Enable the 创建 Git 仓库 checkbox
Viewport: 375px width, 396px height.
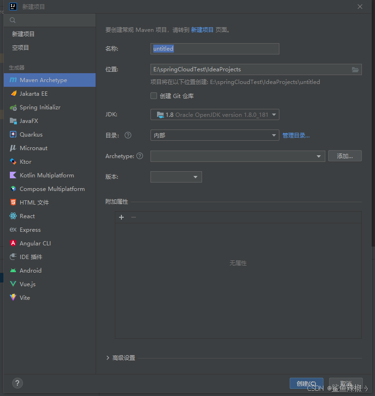pos(154,96)
